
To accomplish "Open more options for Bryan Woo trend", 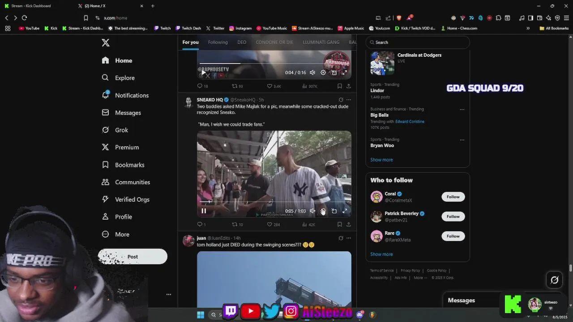I will pyautogui.click(x=462, y=140).
